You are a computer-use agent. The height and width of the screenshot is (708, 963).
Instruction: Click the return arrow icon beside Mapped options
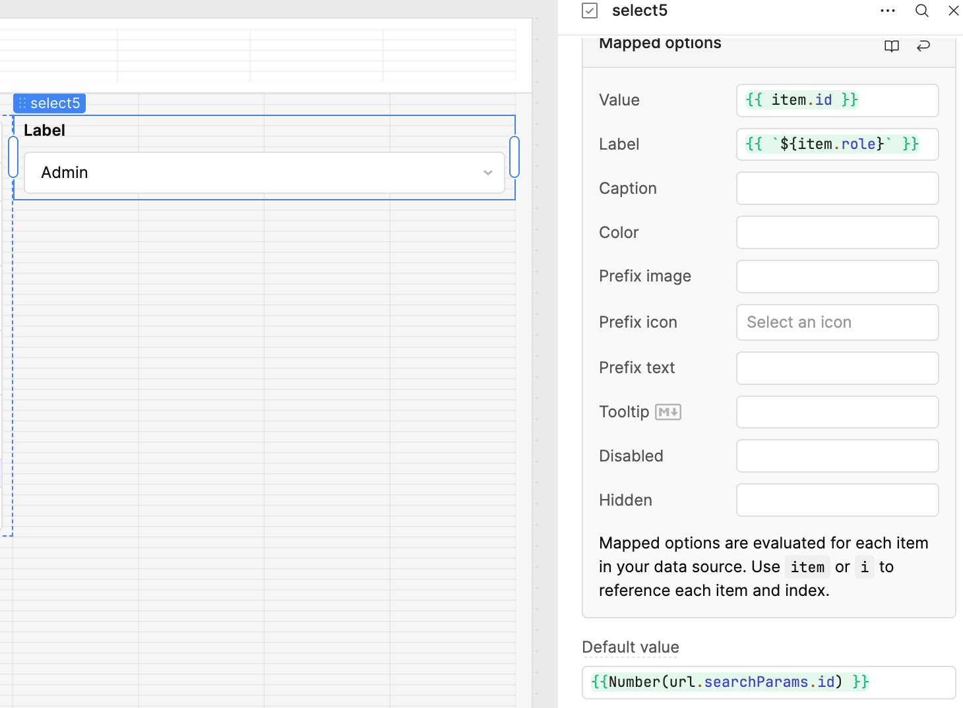(x=923, y=45)
